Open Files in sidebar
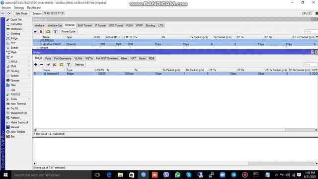Screen dimensions: 318x179 pos(13,85)
